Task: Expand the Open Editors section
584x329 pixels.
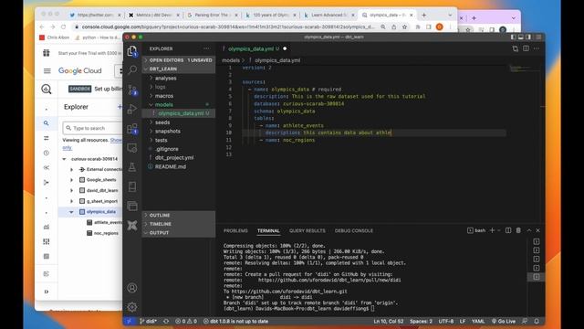Action: pos(179,60)
